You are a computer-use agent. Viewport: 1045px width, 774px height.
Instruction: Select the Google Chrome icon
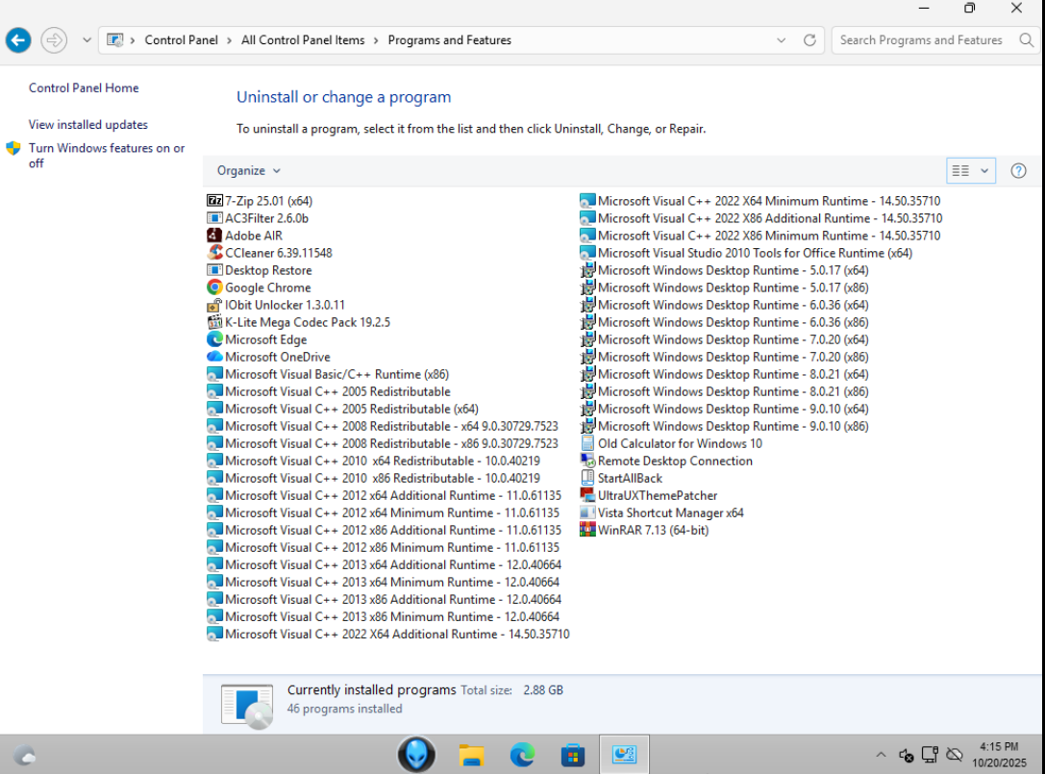(x=214, y=287)
